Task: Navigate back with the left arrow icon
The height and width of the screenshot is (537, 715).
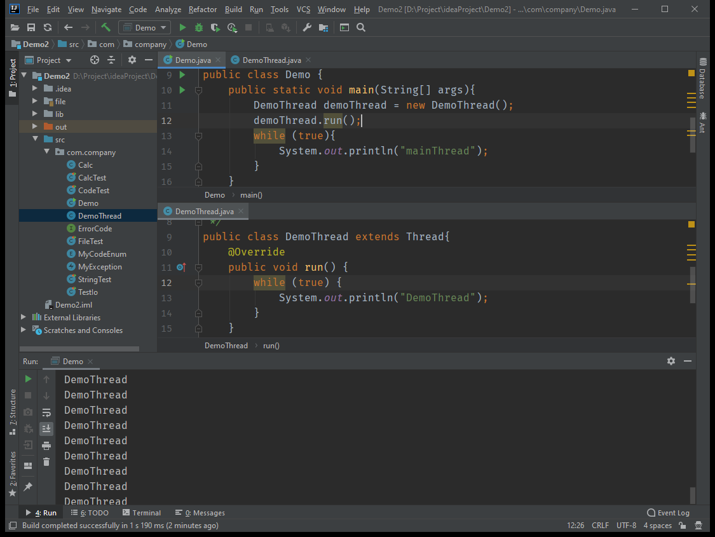Action: click(x=69, y=28)
